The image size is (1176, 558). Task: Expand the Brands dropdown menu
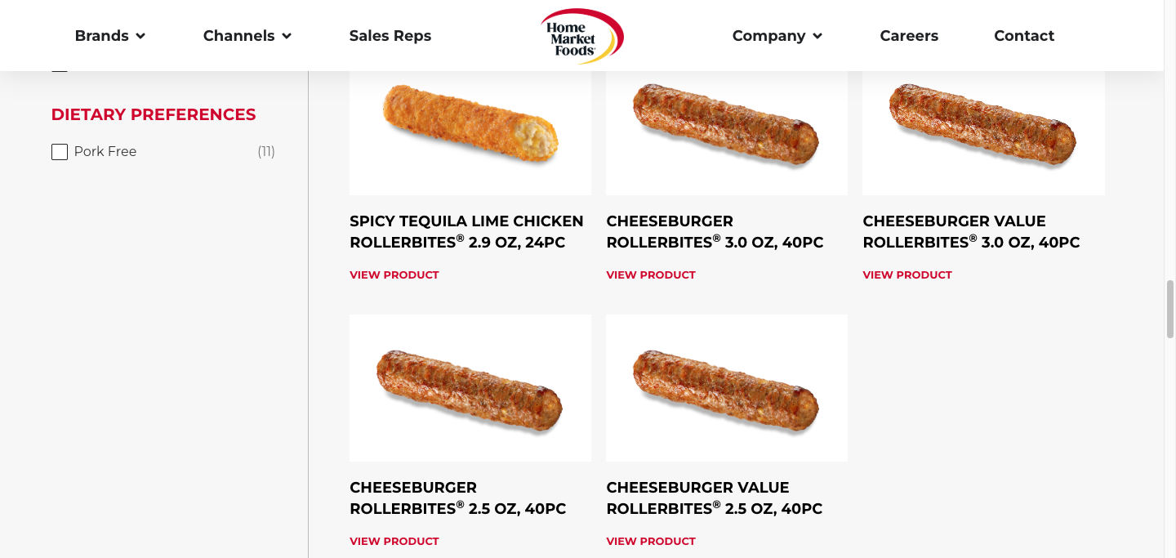(x=109, y=36)
